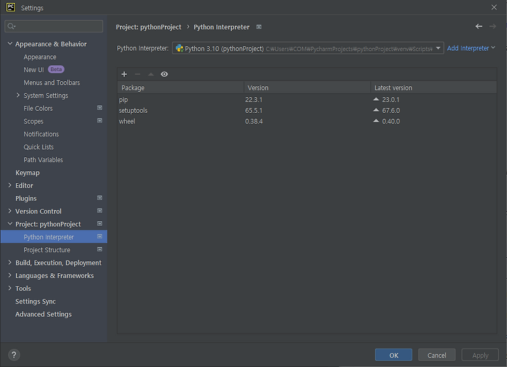The height and width of the screenshot is (367, 507).
Task: Expand the Tools section
Action: pyautogui.click(x=10, y=288)
